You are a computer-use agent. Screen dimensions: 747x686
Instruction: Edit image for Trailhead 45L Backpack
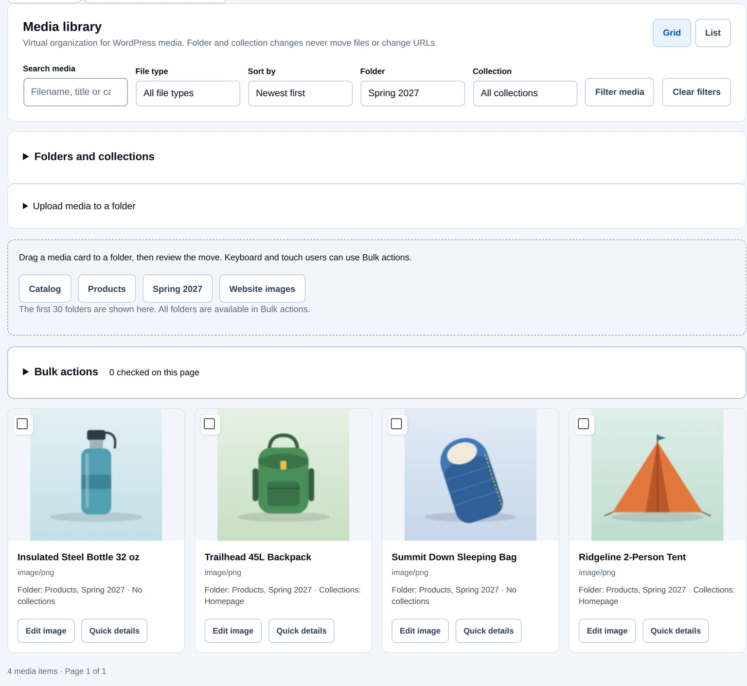(x=233, y=631)
